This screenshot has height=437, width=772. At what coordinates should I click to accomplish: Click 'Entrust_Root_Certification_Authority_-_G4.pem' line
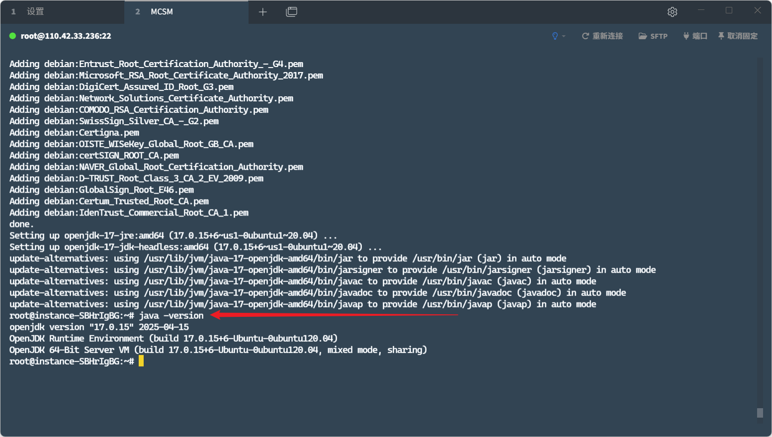(156, 64)
